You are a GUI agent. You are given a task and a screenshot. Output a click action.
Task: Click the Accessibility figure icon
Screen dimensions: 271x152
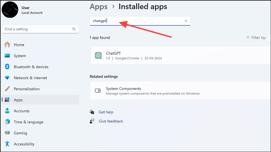click(x=7, y=144)
